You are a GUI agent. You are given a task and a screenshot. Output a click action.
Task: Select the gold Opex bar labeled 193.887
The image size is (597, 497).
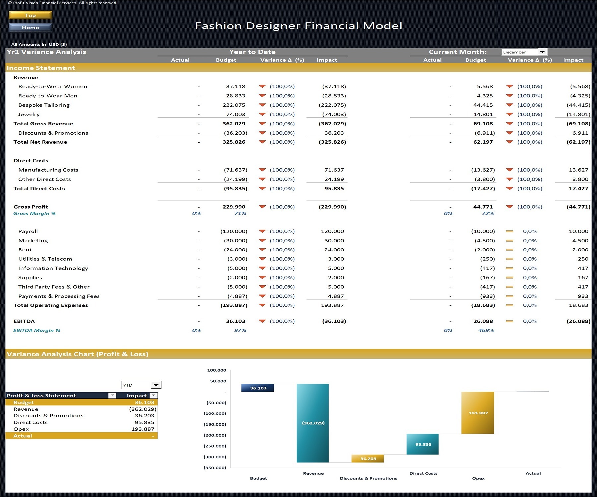(x=478, y=413)
